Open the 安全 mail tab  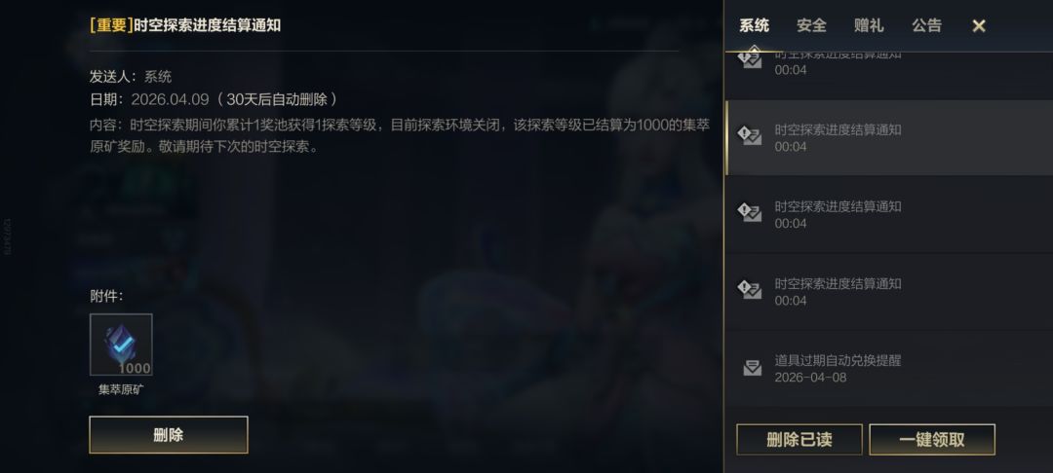pos(811,26)
